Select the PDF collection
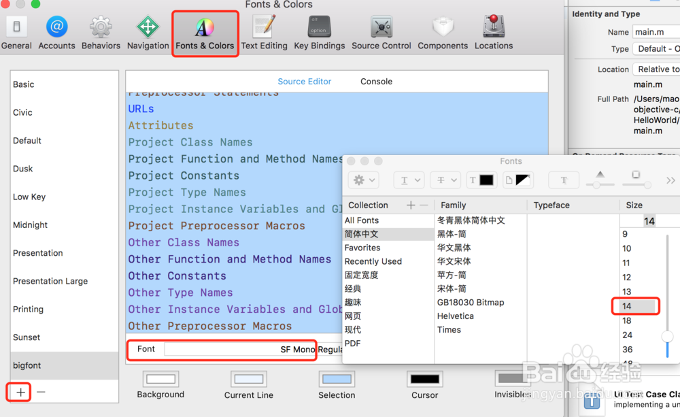680x417 pixels. click(388, 344)
